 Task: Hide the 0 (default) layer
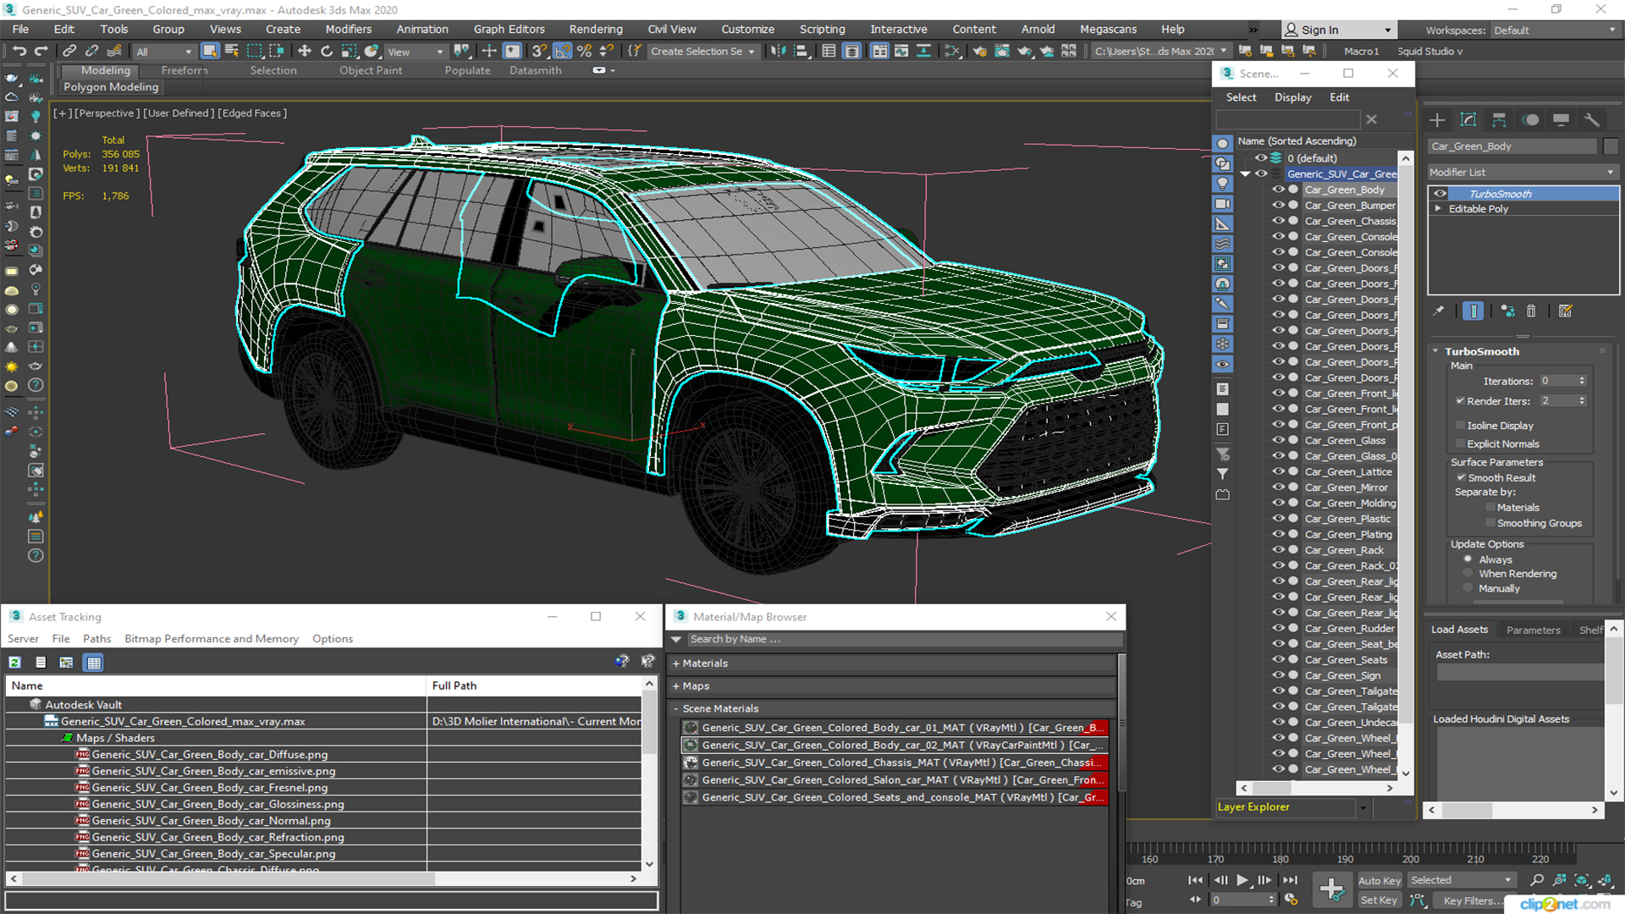[x=1261, y=158]
